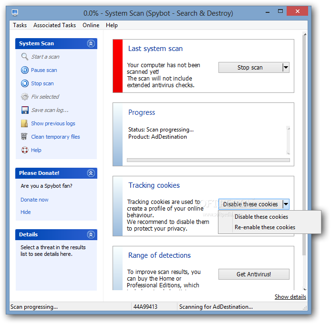Click the Clean temporary files bin icon
This screenshot has width=331, height=324.
(24, 136)
